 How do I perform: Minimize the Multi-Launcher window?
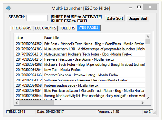[x=131, y=8]
